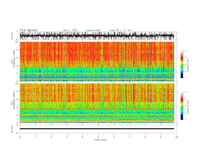Image resolution: width=199 pixels, height=154 pixels.
Task: Click the ch.3 flat voltage trace
Action: tap(97, 129)
